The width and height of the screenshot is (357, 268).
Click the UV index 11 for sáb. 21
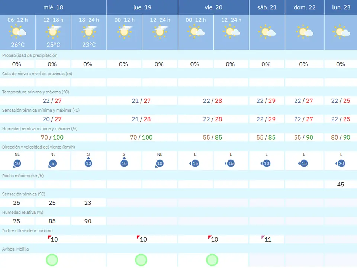(x=266, y=239)
